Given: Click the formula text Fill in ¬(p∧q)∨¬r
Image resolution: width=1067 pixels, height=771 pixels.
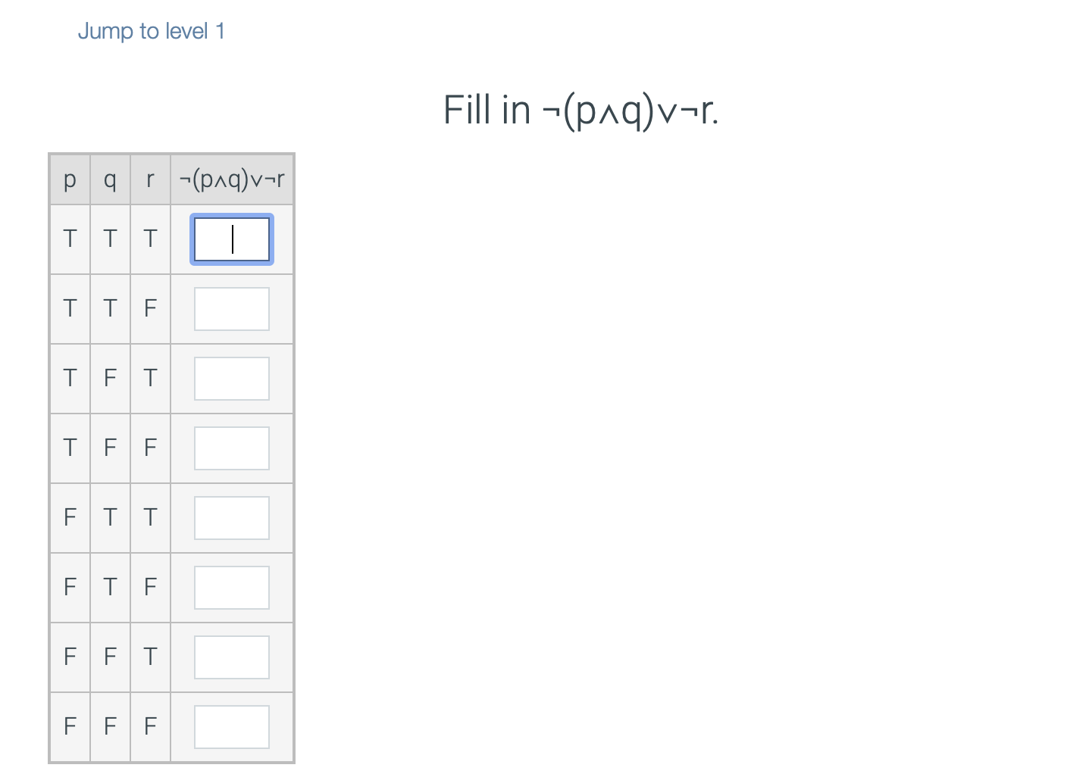Looking at the screenshot, I should (x=580, y=109).
